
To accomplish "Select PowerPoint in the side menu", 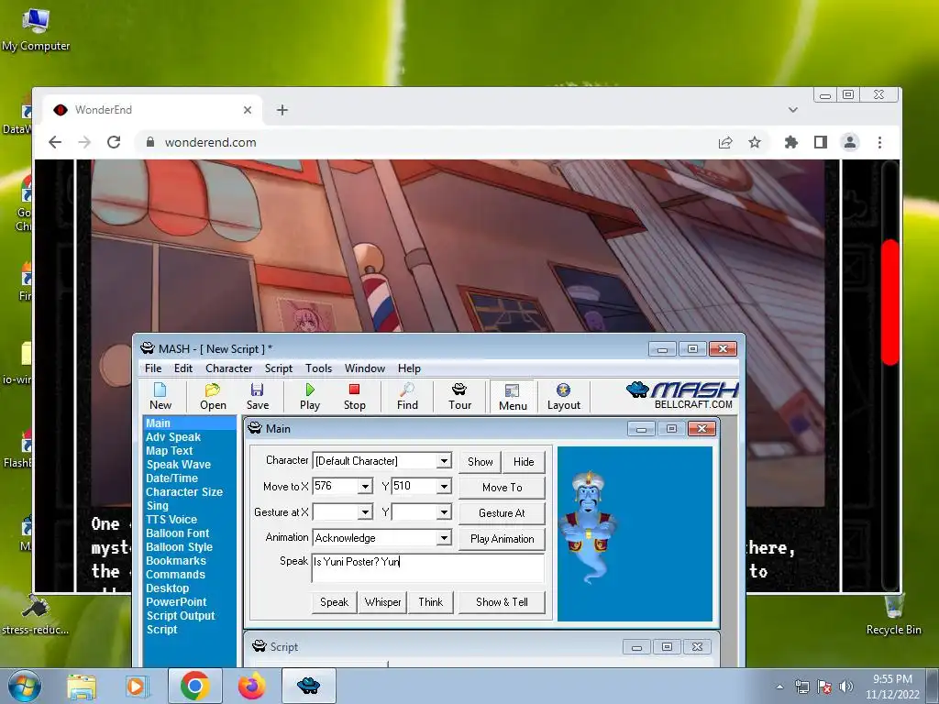I will click(176, 602).
